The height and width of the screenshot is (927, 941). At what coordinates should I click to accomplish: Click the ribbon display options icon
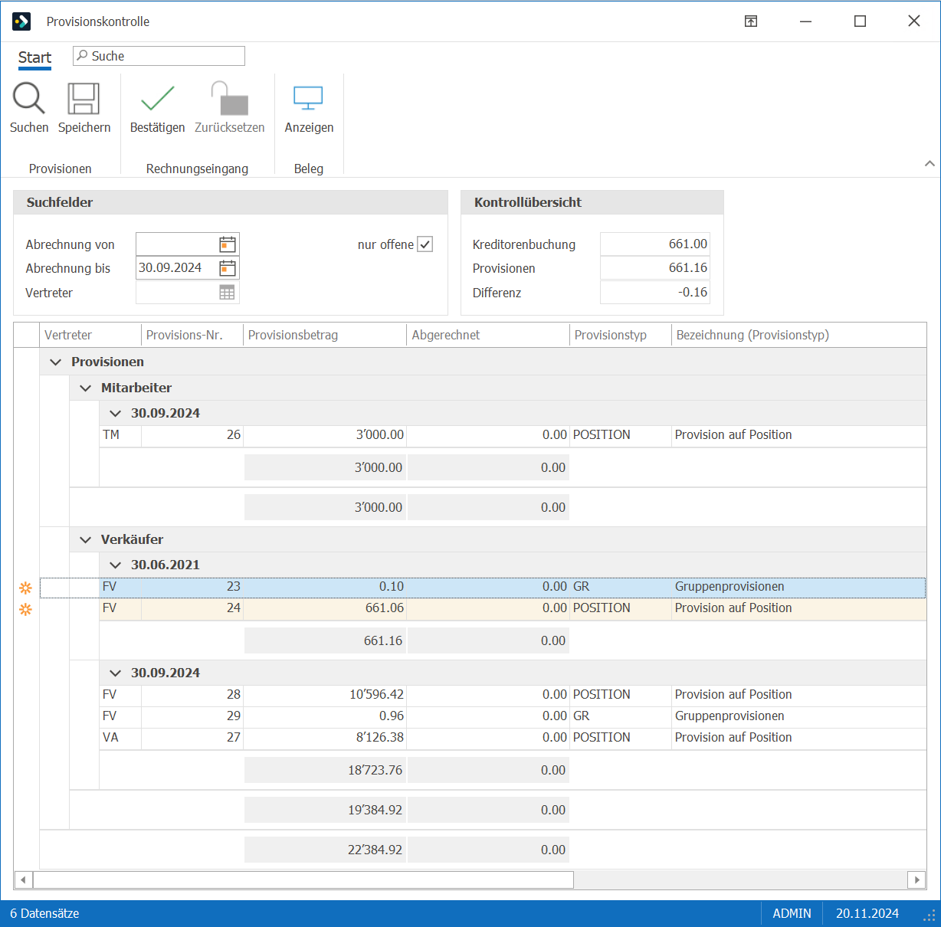751,21
